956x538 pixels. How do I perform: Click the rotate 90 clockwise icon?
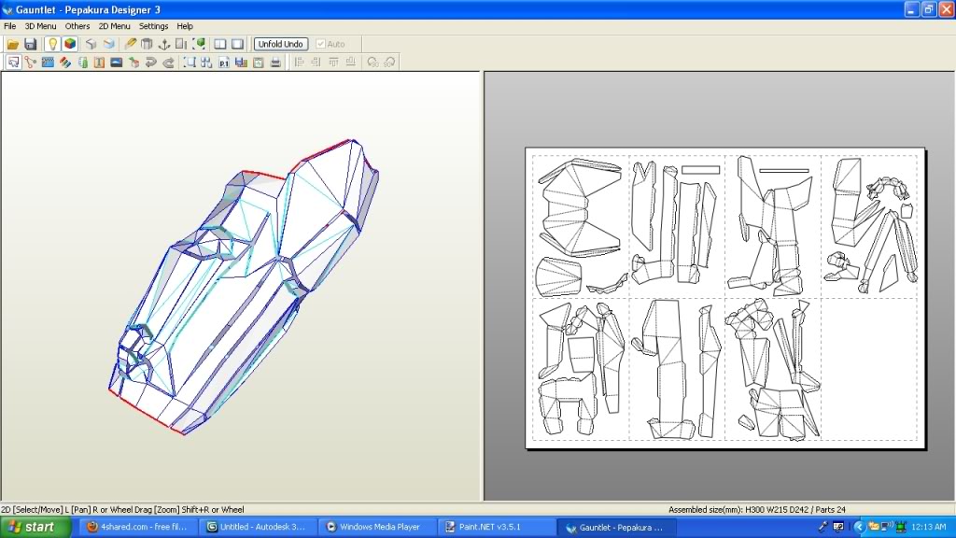tap(389, 63)
